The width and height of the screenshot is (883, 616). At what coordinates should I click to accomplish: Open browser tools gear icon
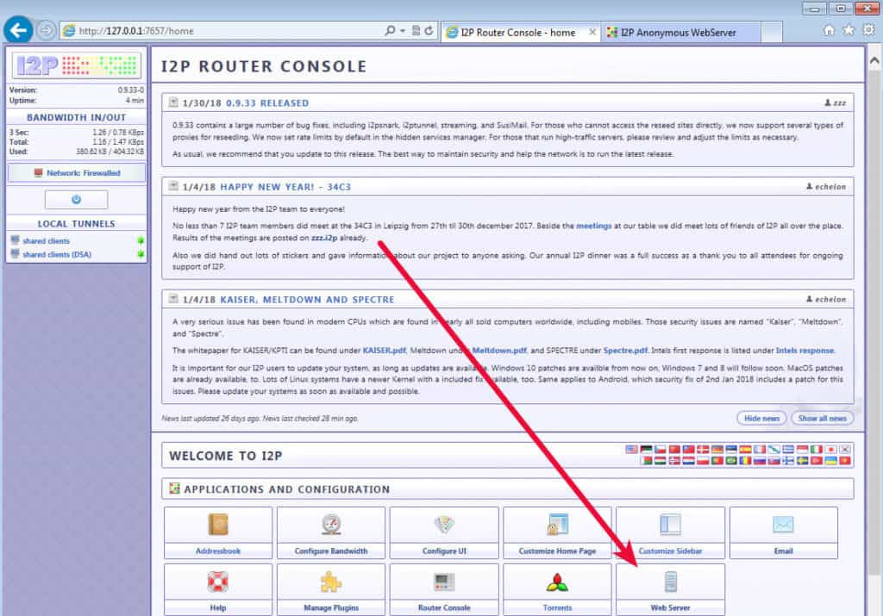pyautogui.click(x=869, y=30)
